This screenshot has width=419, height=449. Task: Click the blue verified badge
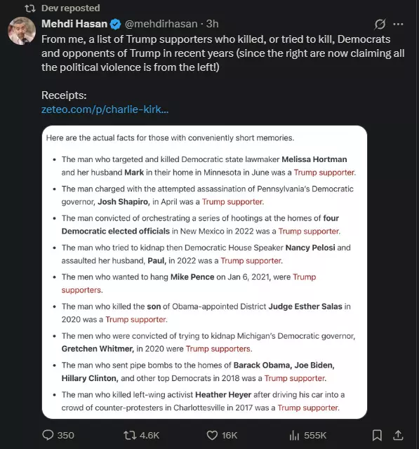[x=115, y=24]
